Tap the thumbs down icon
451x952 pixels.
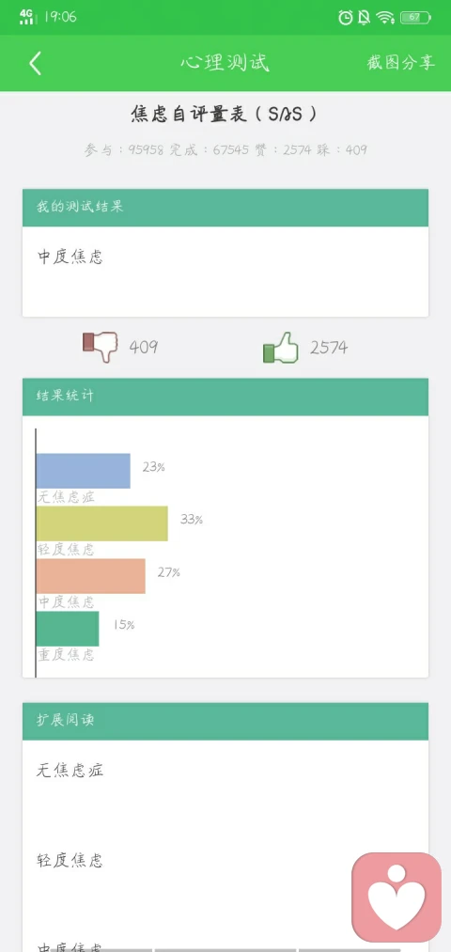point(101,347)
